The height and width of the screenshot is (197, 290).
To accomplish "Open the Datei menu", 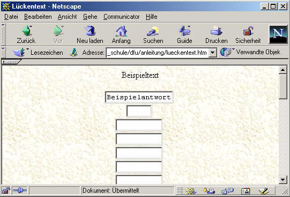I will click(x=11, y=17).
